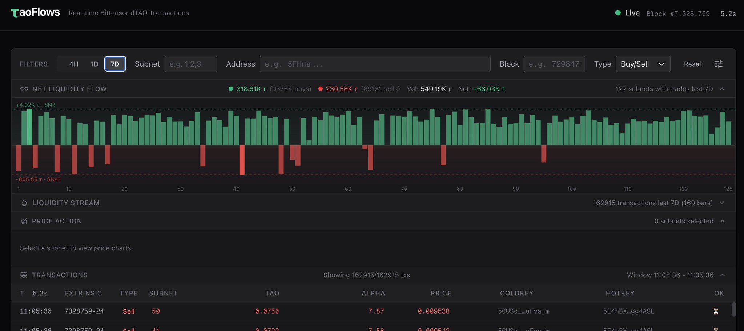Click the 5CUSci…uFvajm coldkey link
This screenshot has height=331, width=744.
coord(523,311)
